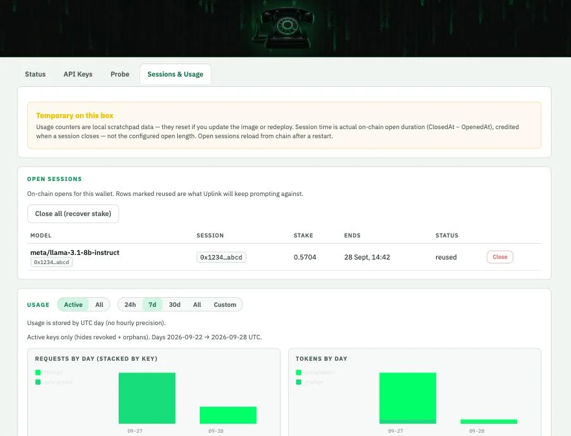Screen dimensions: 571x436
Task: Click the 09-27 requests bar
Action: coord(147,398)
